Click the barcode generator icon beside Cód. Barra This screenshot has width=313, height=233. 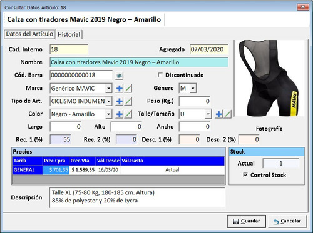tap(120, 76)
